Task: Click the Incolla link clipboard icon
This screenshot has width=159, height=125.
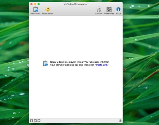Action: tap(36, 9)
